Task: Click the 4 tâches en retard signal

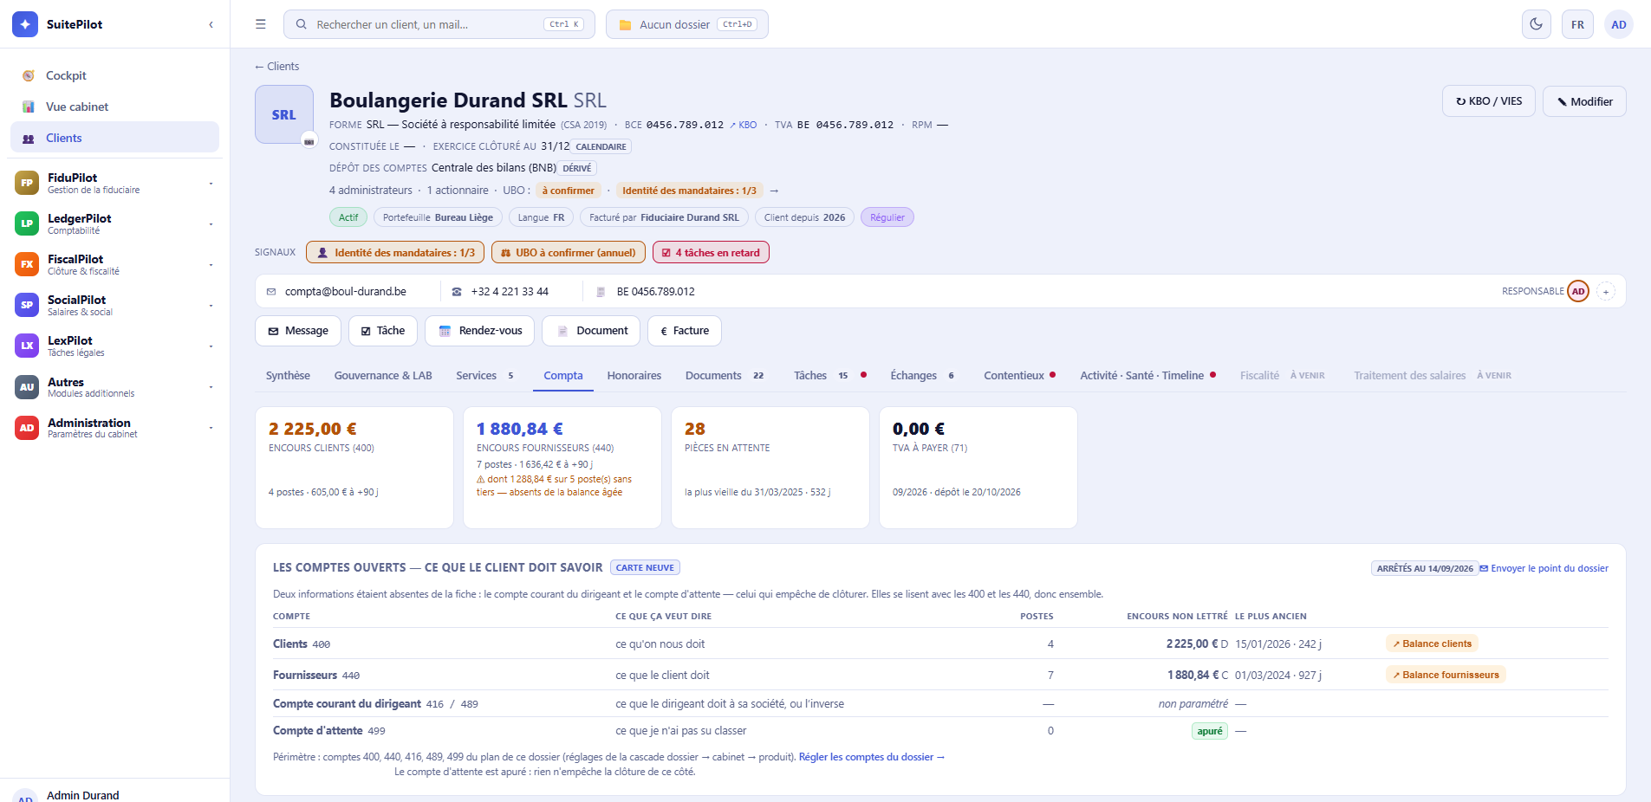Action: click(x=711, y=253)
